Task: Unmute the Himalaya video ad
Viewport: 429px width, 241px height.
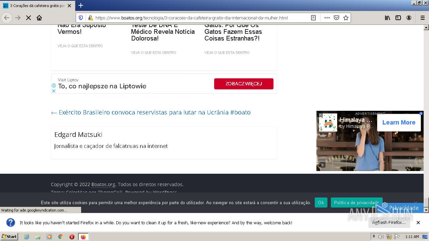Action: 322,165
